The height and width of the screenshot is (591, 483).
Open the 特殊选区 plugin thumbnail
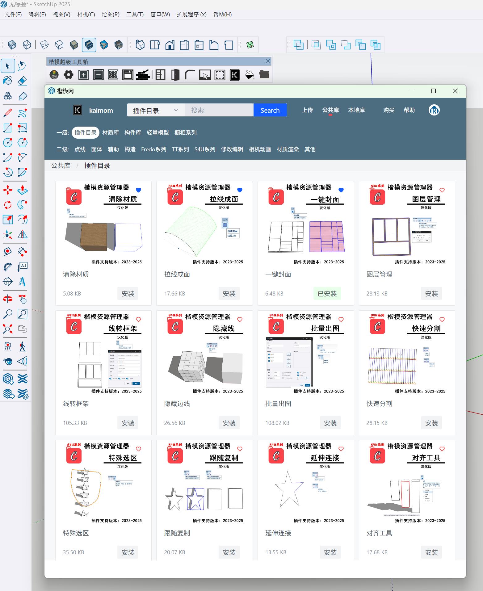103,483
